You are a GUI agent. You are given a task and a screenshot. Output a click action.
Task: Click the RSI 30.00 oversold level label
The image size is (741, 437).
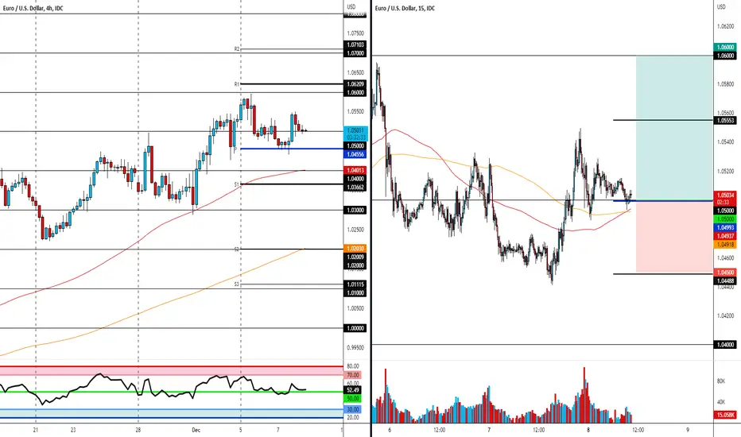[353, 409]
